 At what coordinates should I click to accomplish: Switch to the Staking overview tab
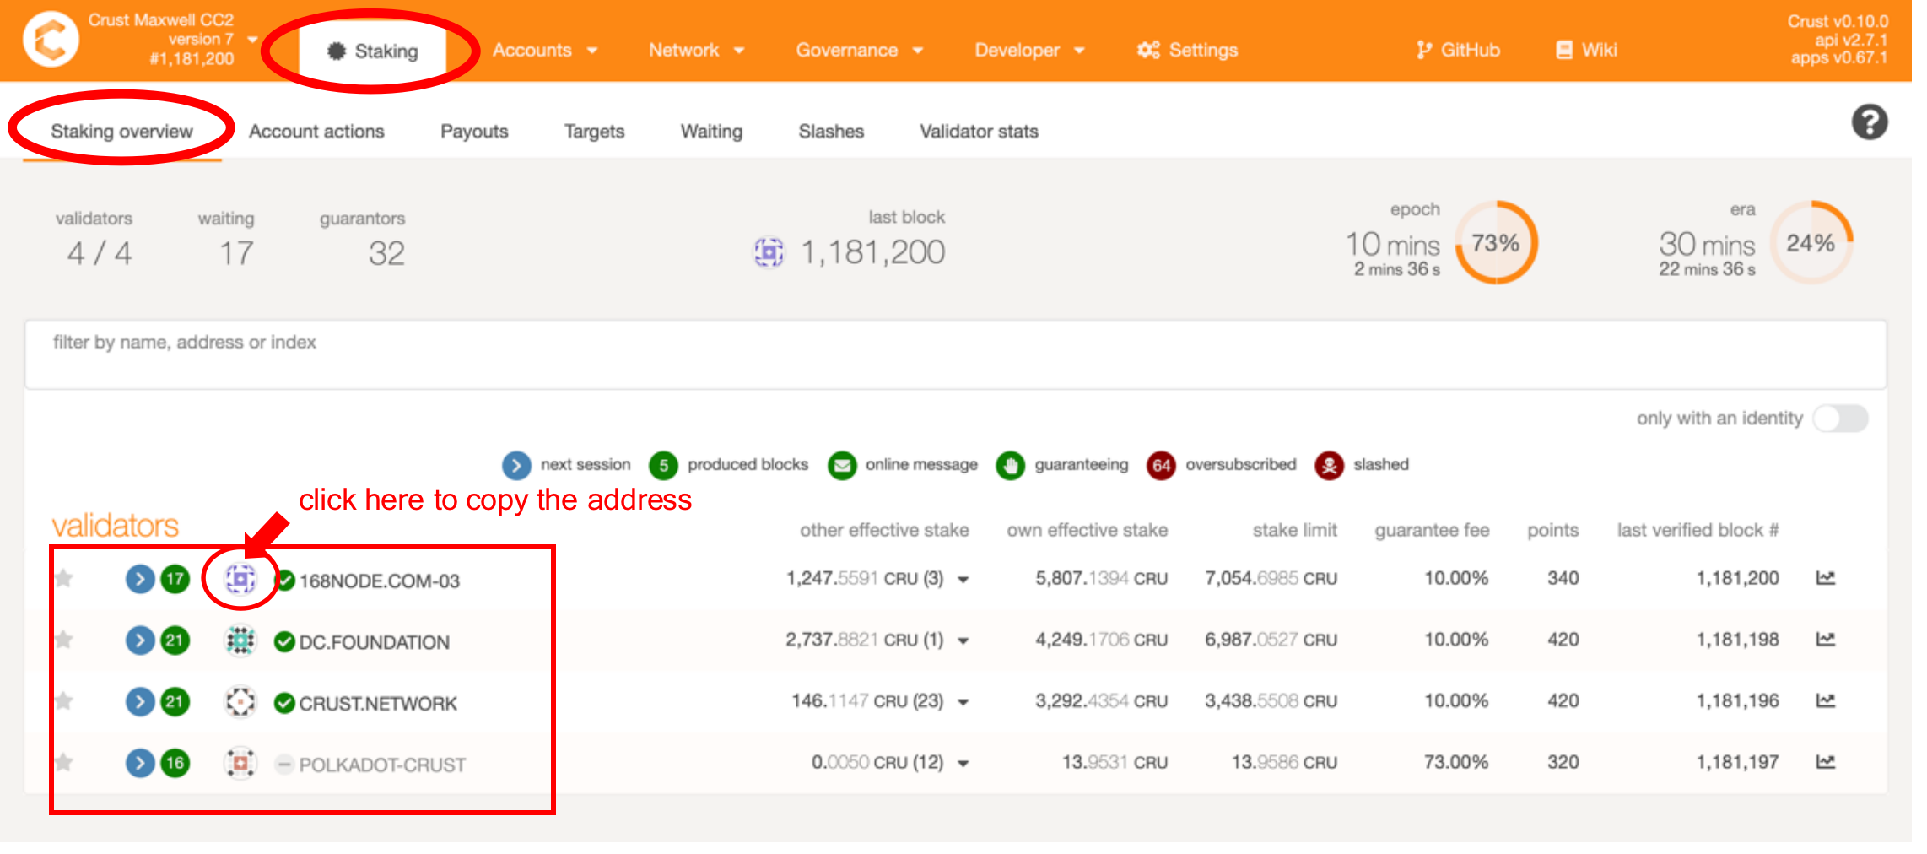coord(121,132)
